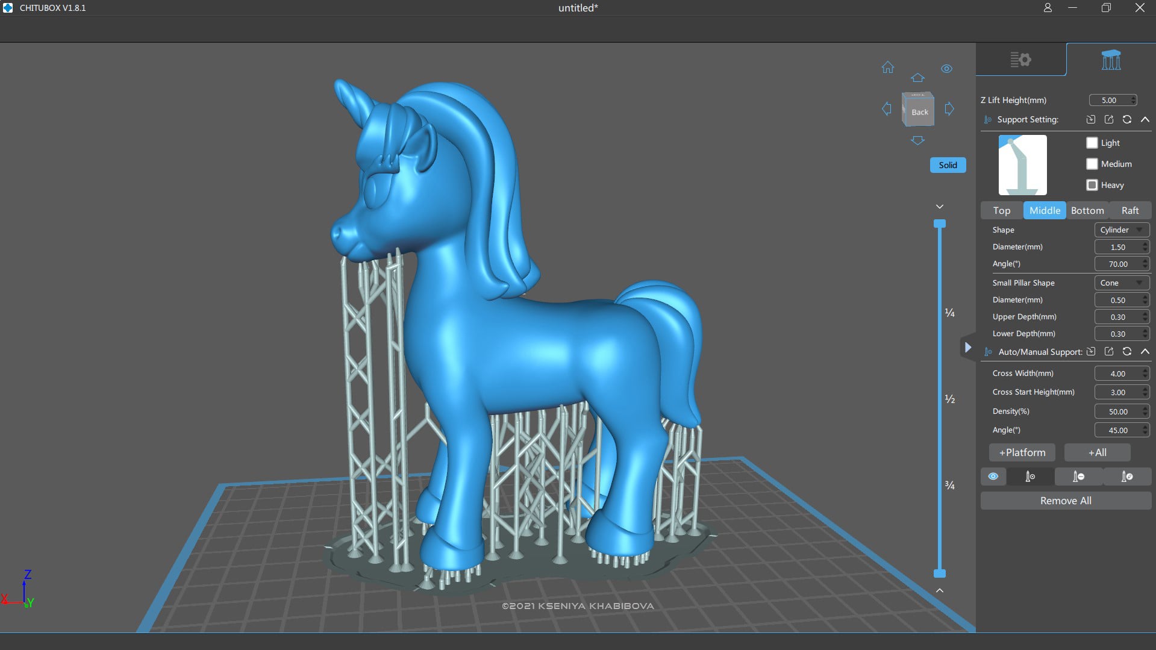Open the user account icon
This screenshot has height=650, width=1156.
click(1048, 8)
